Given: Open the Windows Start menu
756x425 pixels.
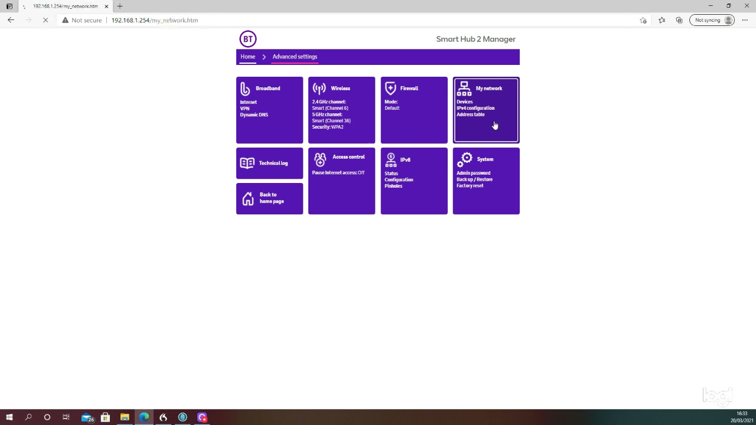Looking at the screenshot, I should pos(9,417).
